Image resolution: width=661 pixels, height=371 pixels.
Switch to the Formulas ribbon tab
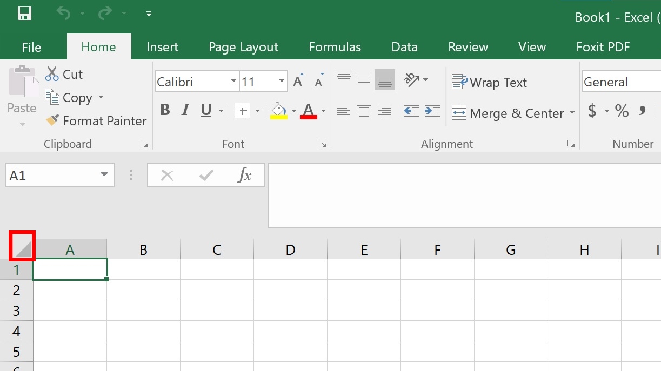point(335,47)
